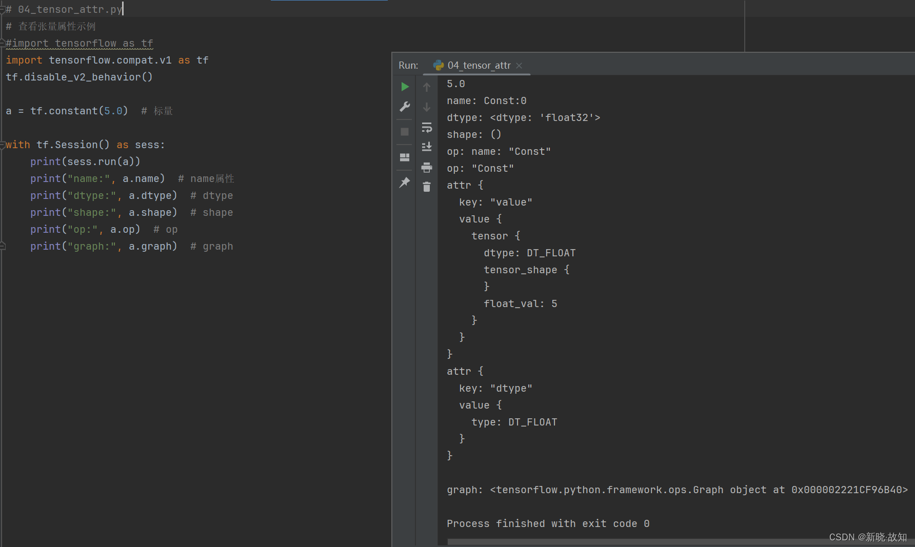This screenshot has height=547, width=915.
Task: Click 'print(sess.run(a))' in editor
Action: click(x=85, y=161)
